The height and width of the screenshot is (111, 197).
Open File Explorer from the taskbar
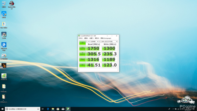pos(53,109)
